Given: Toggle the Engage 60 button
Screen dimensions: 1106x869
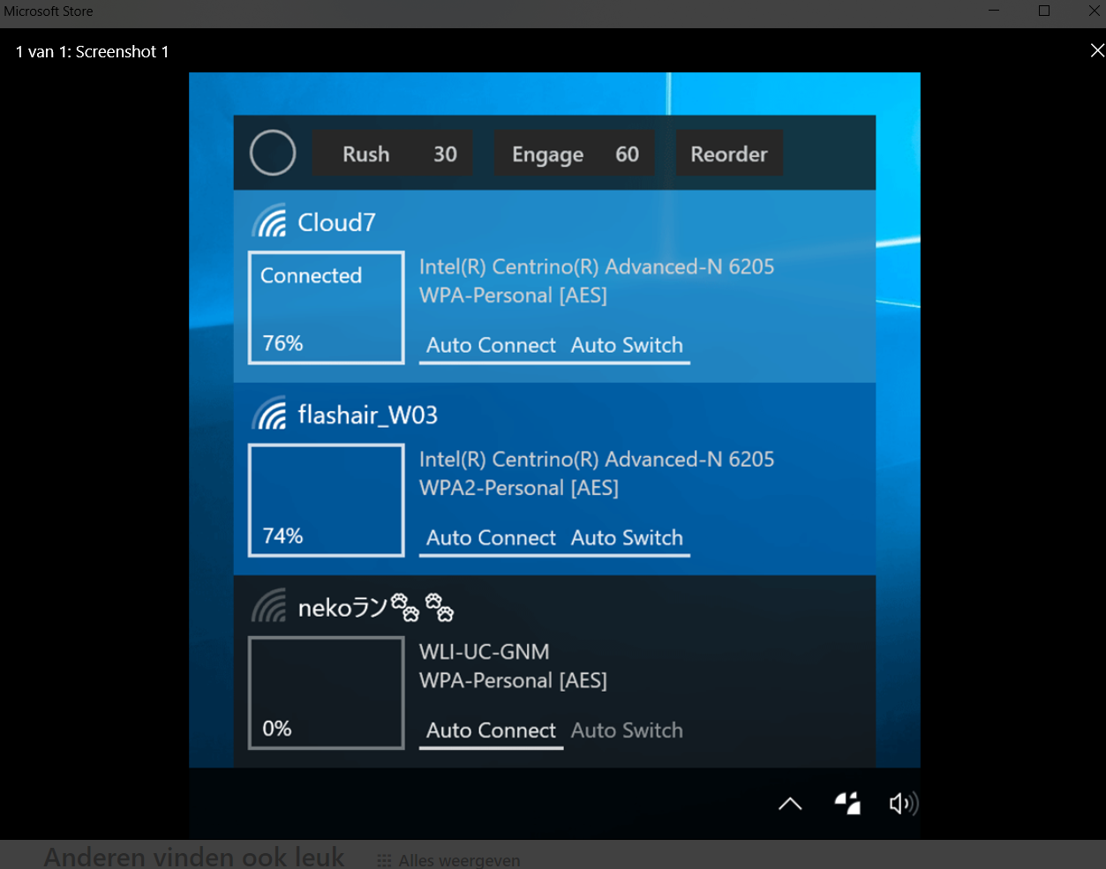Looking at the screenshot, I should click(574, 154).
